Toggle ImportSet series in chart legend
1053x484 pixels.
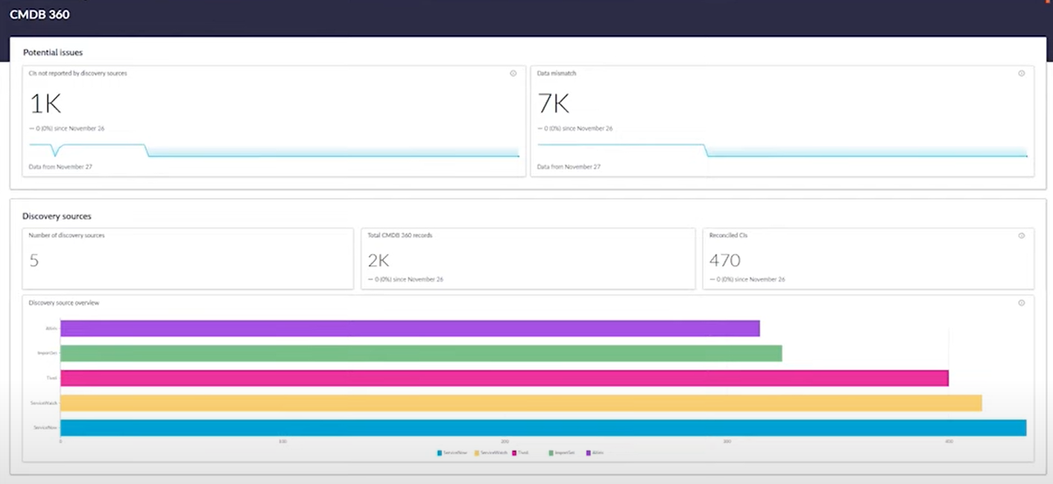click(562, 453)
